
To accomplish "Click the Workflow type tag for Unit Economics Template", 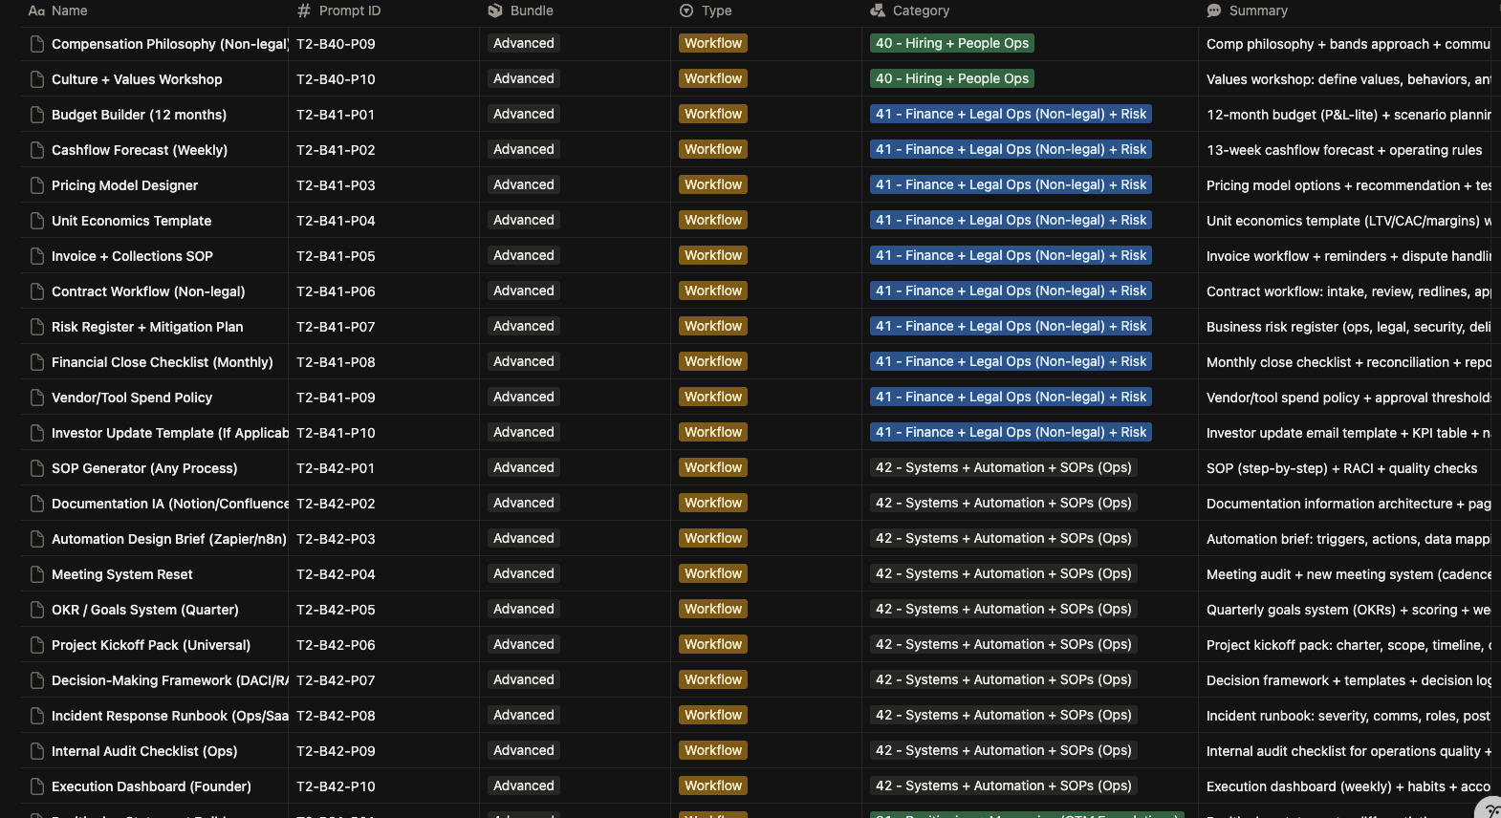I will coord(713,220).
